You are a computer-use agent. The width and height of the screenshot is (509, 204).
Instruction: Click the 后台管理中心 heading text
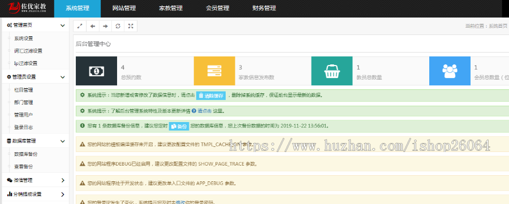pos(93,44)
